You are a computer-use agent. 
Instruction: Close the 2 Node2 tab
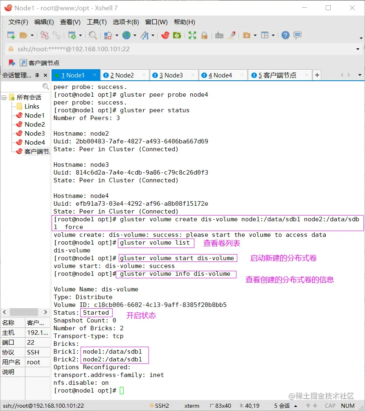[144, 75]
